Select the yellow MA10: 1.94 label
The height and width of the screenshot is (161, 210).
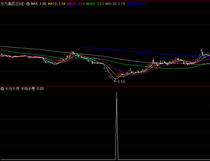(x=56, y=4)
